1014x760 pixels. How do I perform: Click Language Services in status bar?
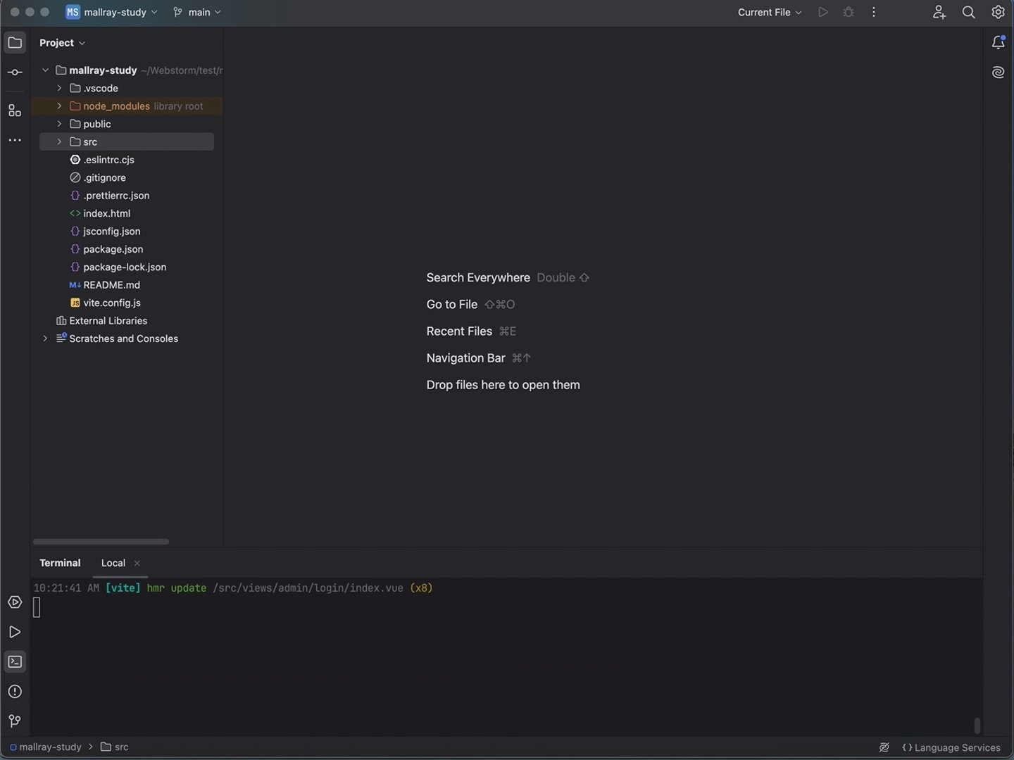click(951, 747)
